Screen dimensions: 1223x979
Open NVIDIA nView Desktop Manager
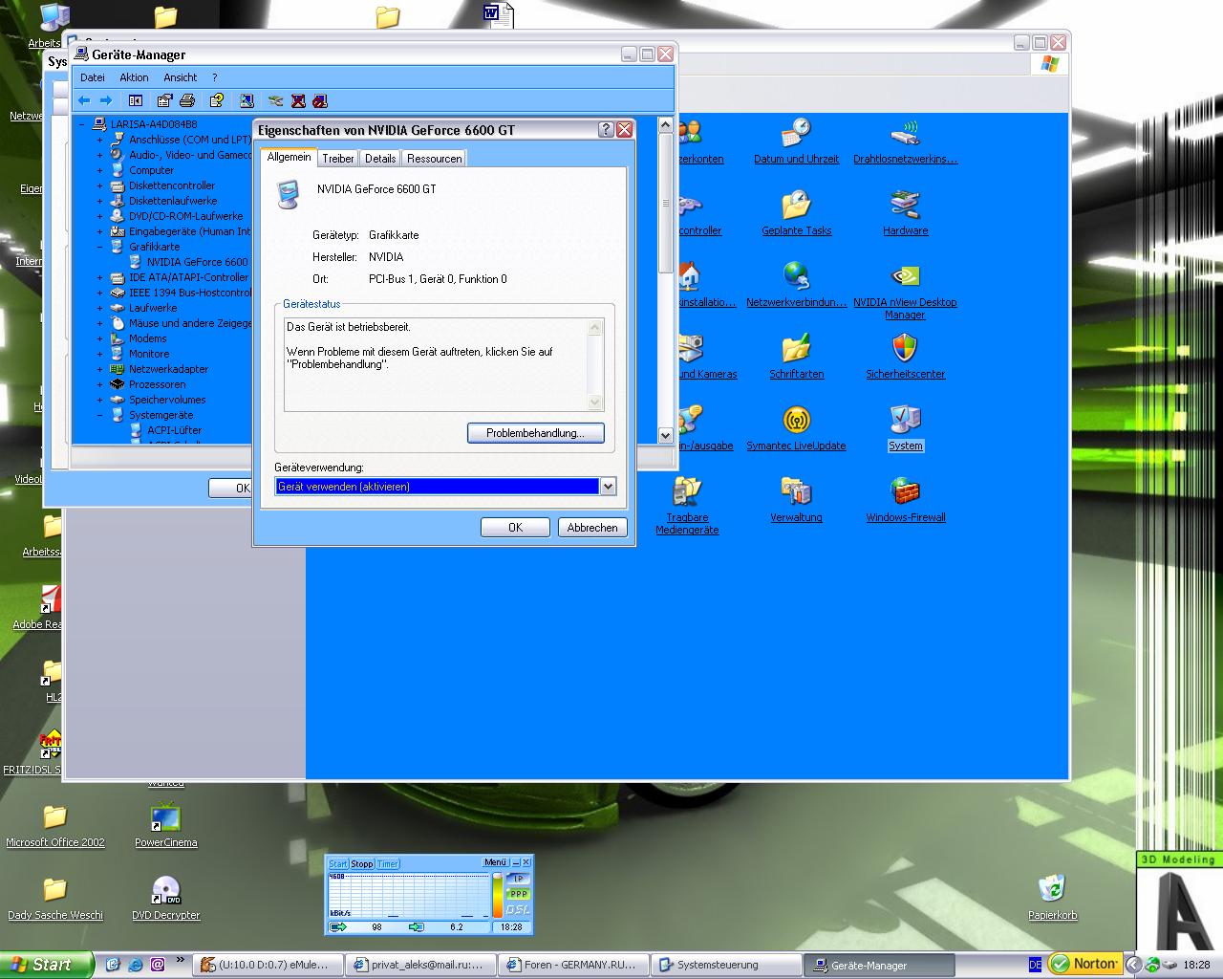tap(905, 291)
